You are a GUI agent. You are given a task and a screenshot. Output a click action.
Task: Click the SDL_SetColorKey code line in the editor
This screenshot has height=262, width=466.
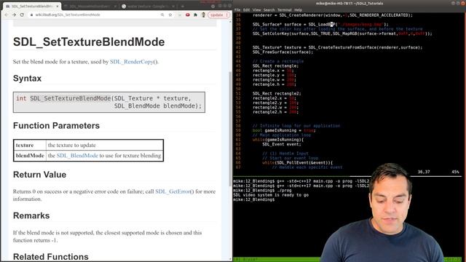click(x=342, y=34)
